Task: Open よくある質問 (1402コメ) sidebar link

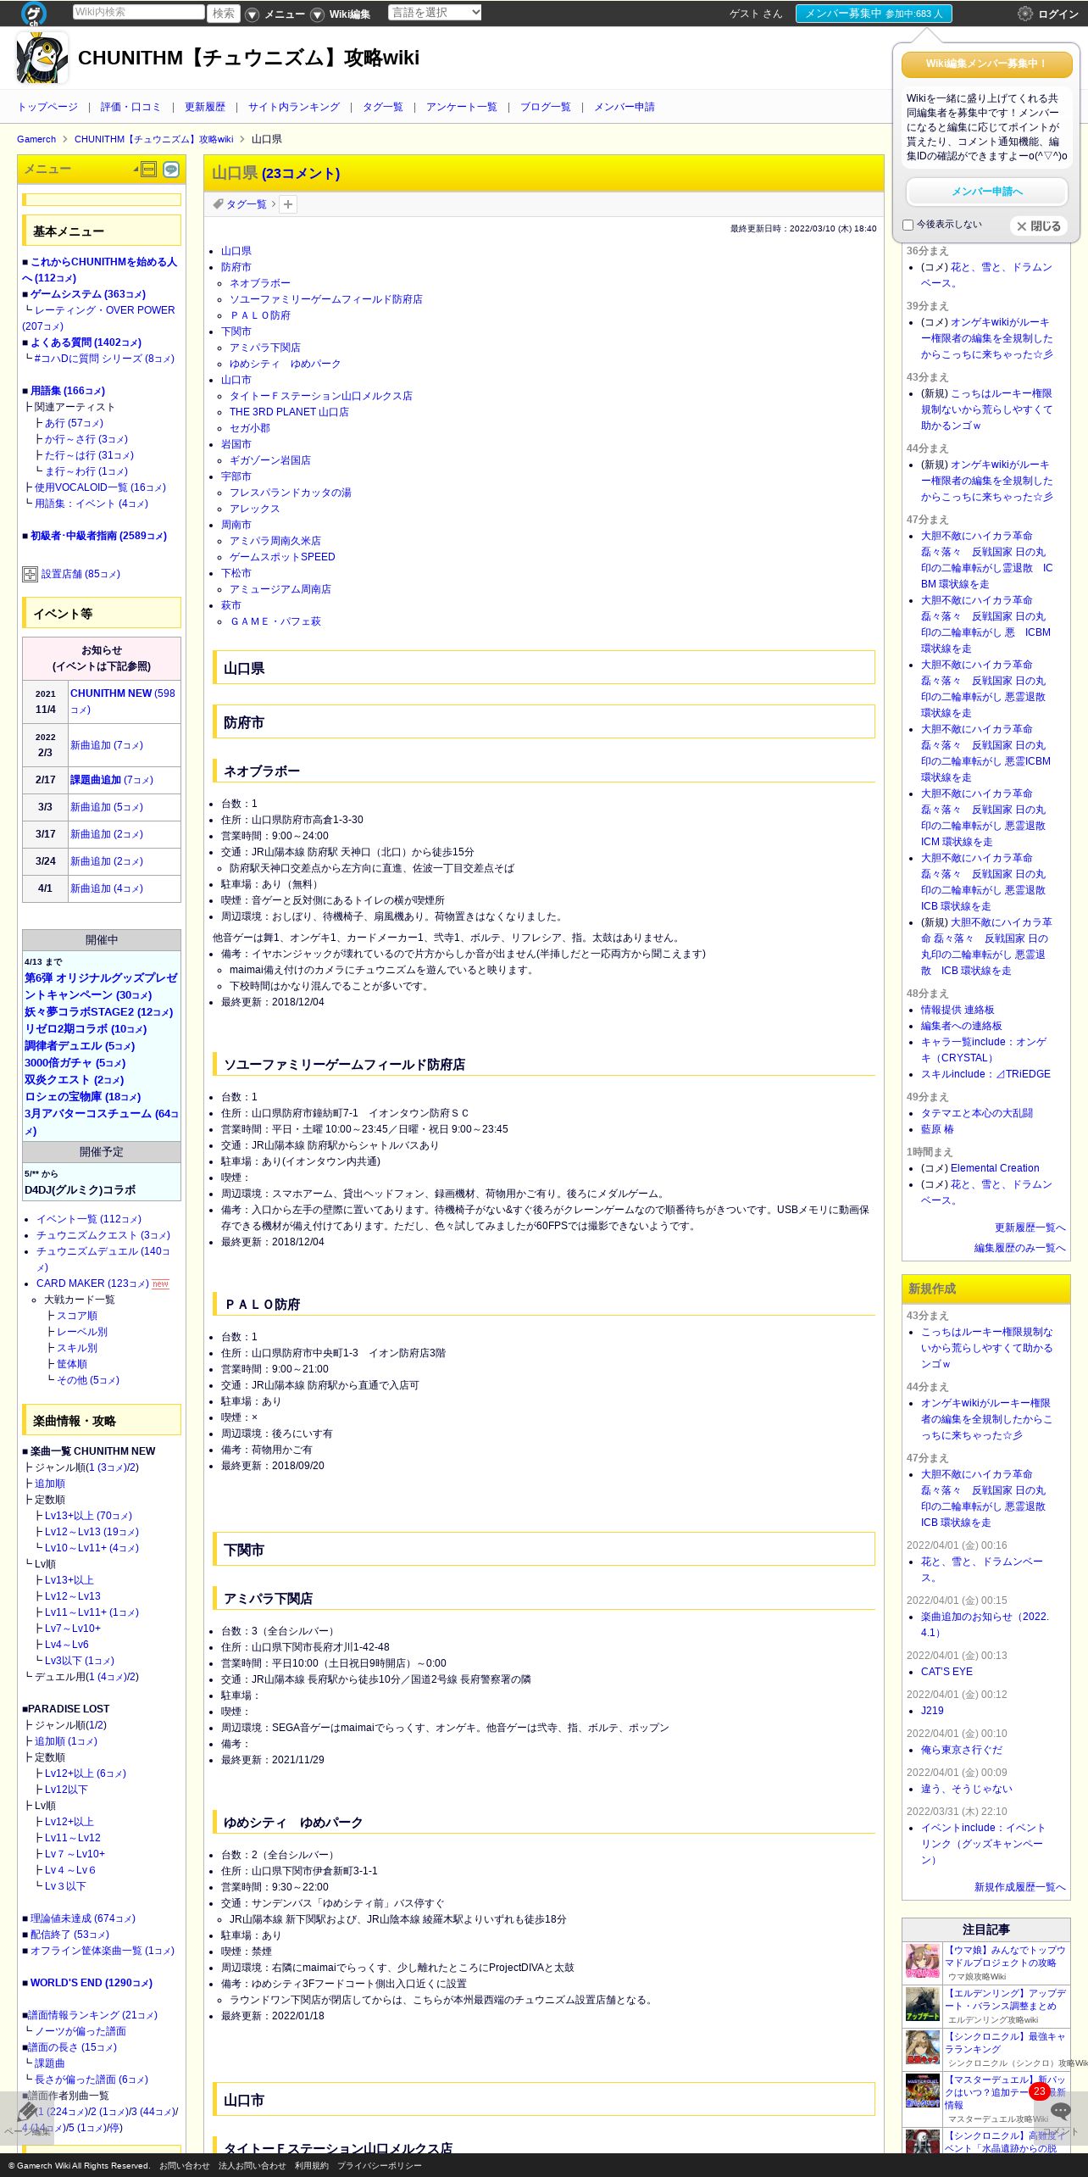Action: click(x=86, y=342)
